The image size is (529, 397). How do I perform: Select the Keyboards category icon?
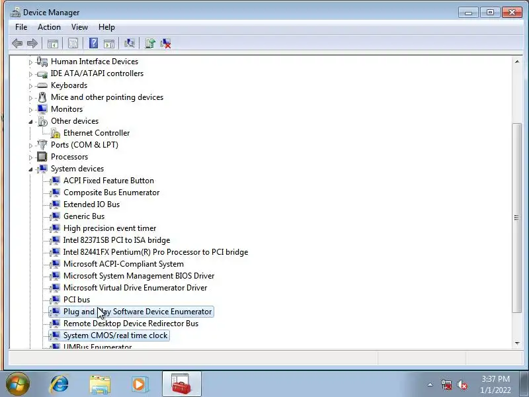[x=42, y=85]
